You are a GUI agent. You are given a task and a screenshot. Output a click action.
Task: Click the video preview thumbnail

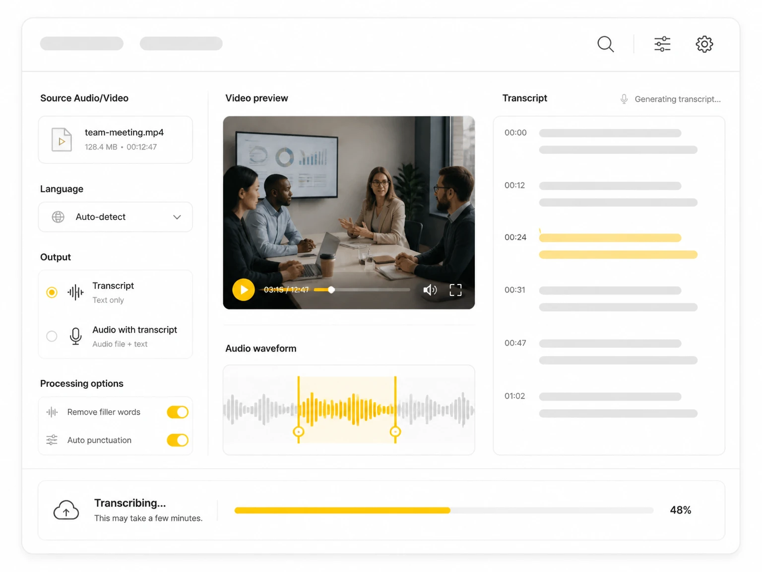pyautogui.click(x=349, y=213)
